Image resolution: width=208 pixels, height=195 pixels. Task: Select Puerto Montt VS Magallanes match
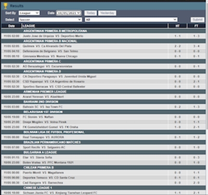[103, 173]
